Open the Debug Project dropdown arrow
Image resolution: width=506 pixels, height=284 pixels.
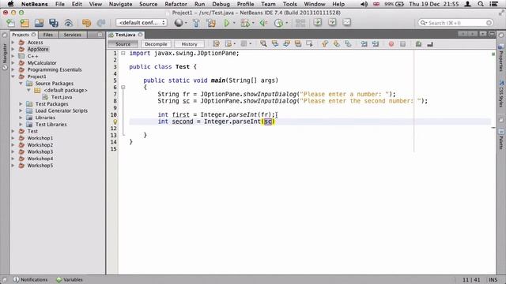(x=253, y=23)
